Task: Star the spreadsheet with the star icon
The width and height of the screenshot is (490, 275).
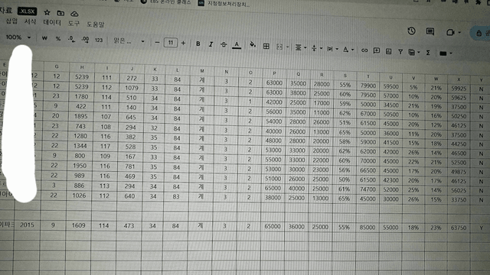Action: click(x=47, y=12)
